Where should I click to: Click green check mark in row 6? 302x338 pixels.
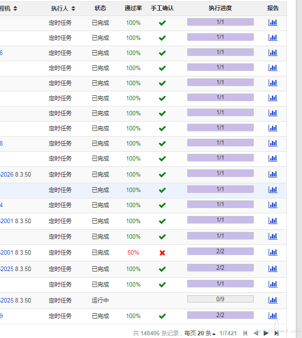tap(163, 53)
